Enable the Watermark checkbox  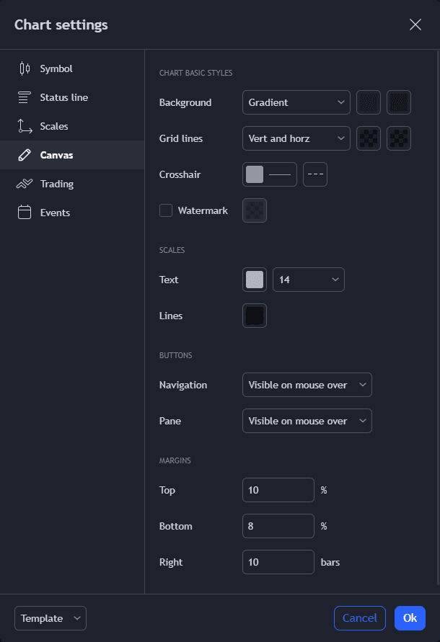click(x=166, y=210)
